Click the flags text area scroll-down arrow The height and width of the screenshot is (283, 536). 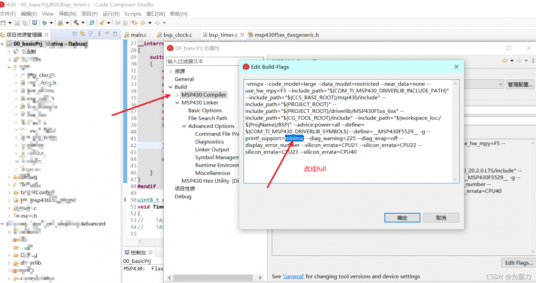(456, 179)
